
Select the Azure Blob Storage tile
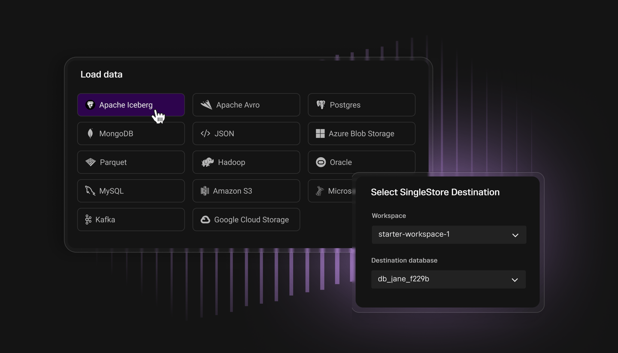(x=361, y=133)
